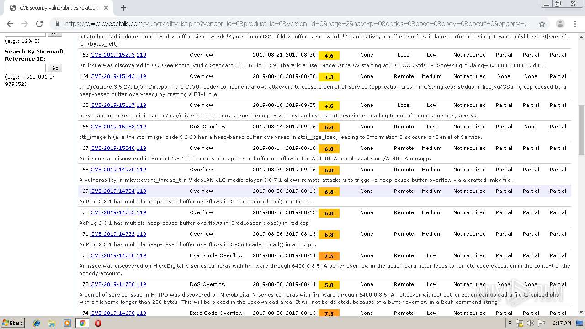Open CWE 119 link for CVE-2019-14708

[x=141, y=255]
